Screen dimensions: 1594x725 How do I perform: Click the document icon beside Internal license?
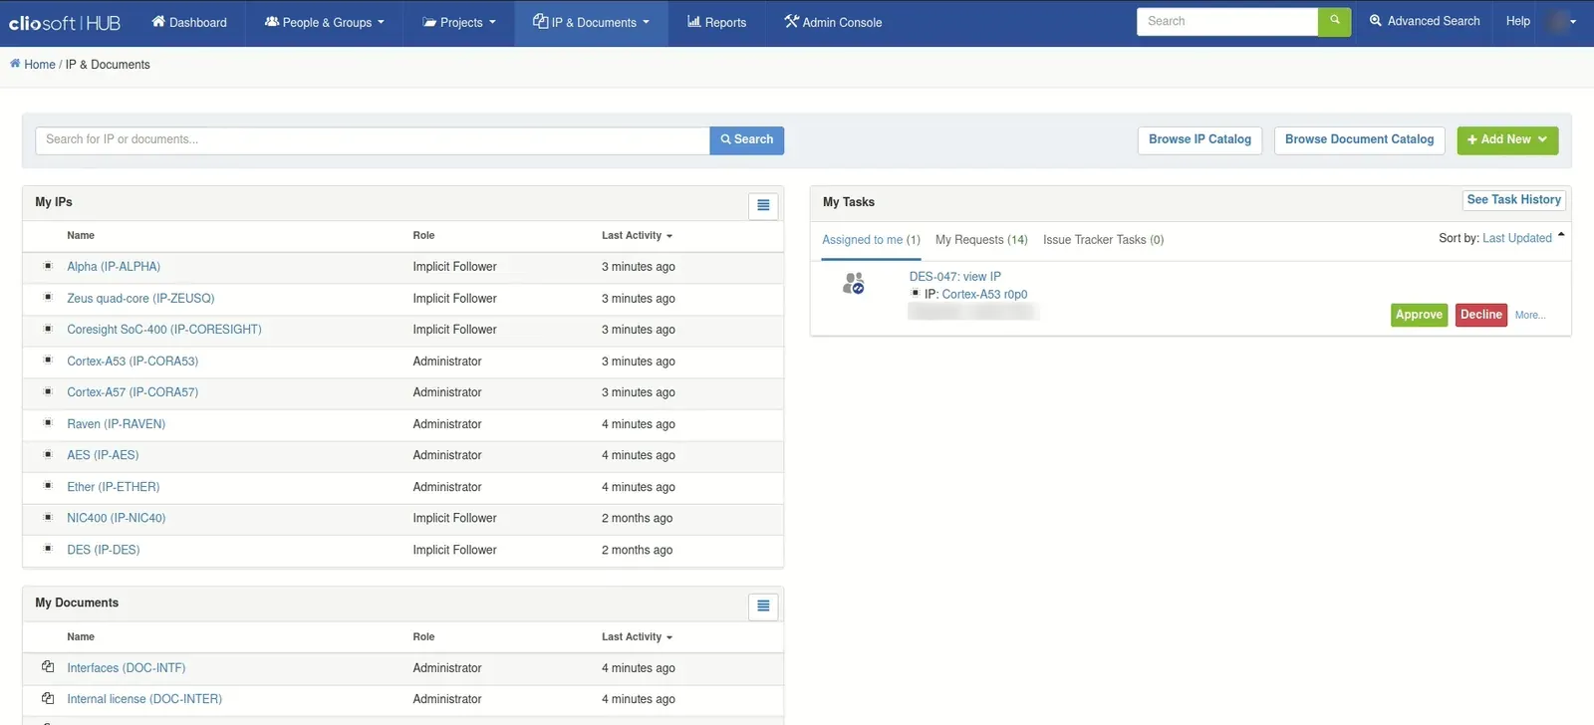tap(48, 698)
